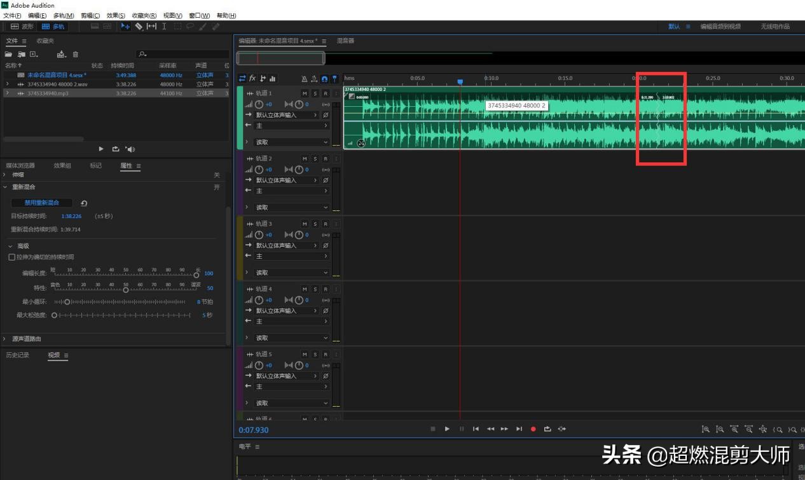
Task: Move playhead to previous marker
Action: (476, 429)
